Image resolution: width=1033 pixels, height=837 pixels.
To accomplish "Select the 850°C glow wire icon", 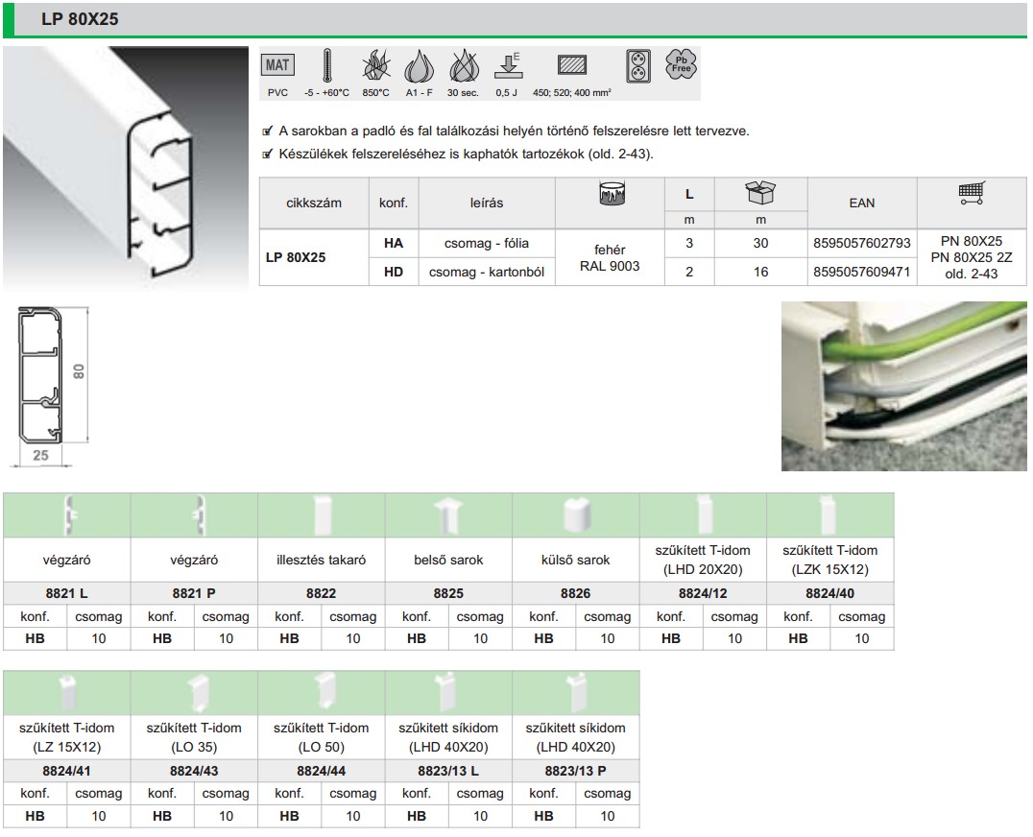I will [x=374, y=67].
